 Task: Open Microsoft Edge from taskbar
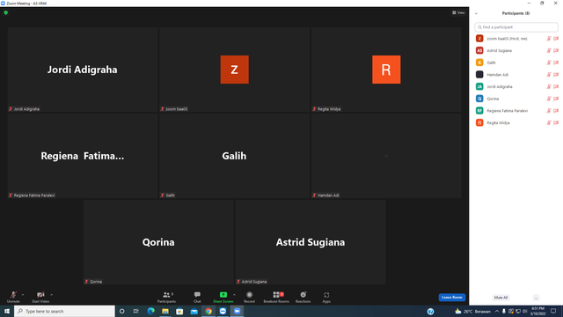click(x=150, y=311)
